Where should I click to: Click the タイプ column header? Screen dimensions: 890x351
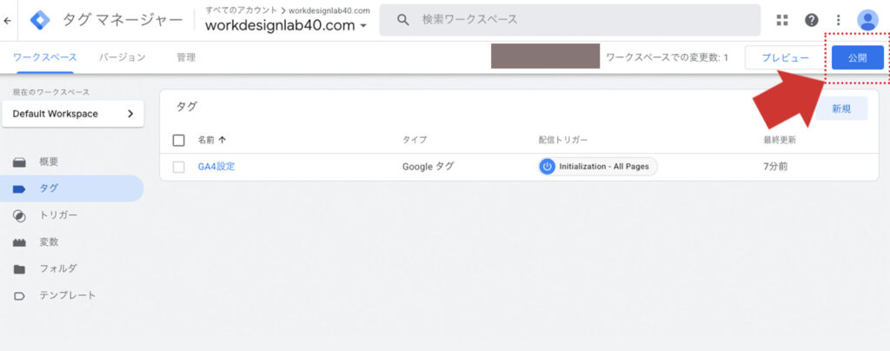pos(415,140)
